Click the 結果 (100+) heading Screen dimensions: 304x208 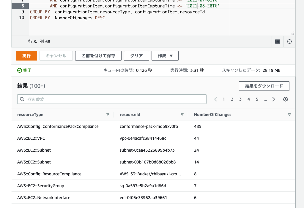click(31, 86)
